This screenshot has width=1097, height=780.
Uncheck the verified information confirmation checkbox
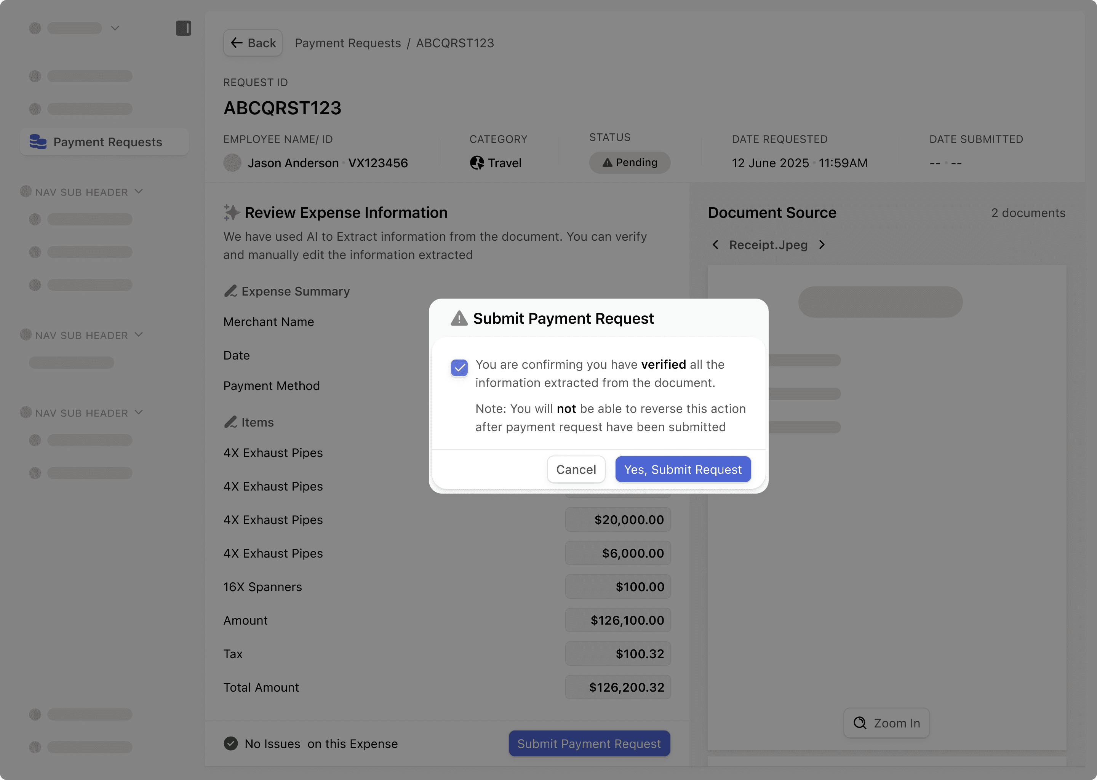click(x=459, y=368)
